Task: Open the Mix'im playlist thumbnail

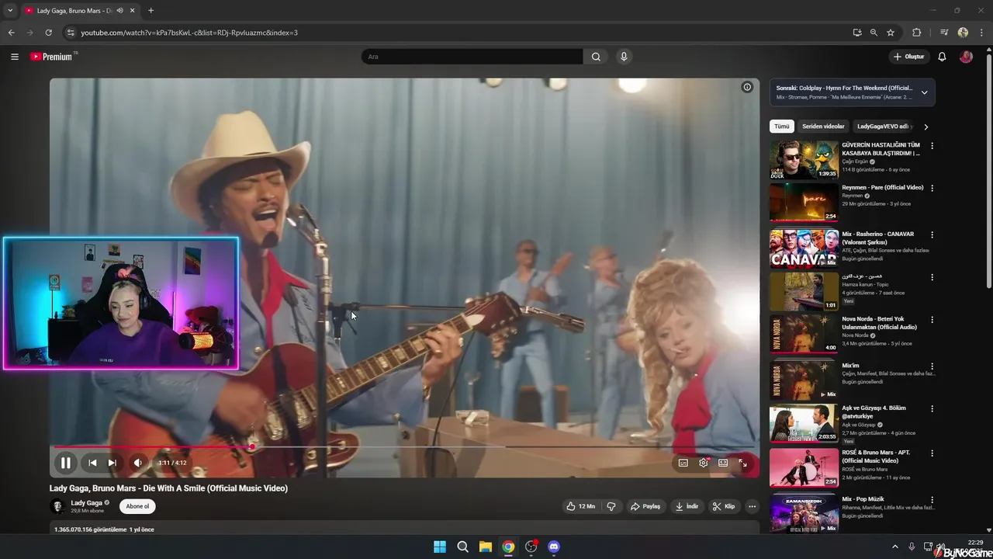Action: [804, 380]
